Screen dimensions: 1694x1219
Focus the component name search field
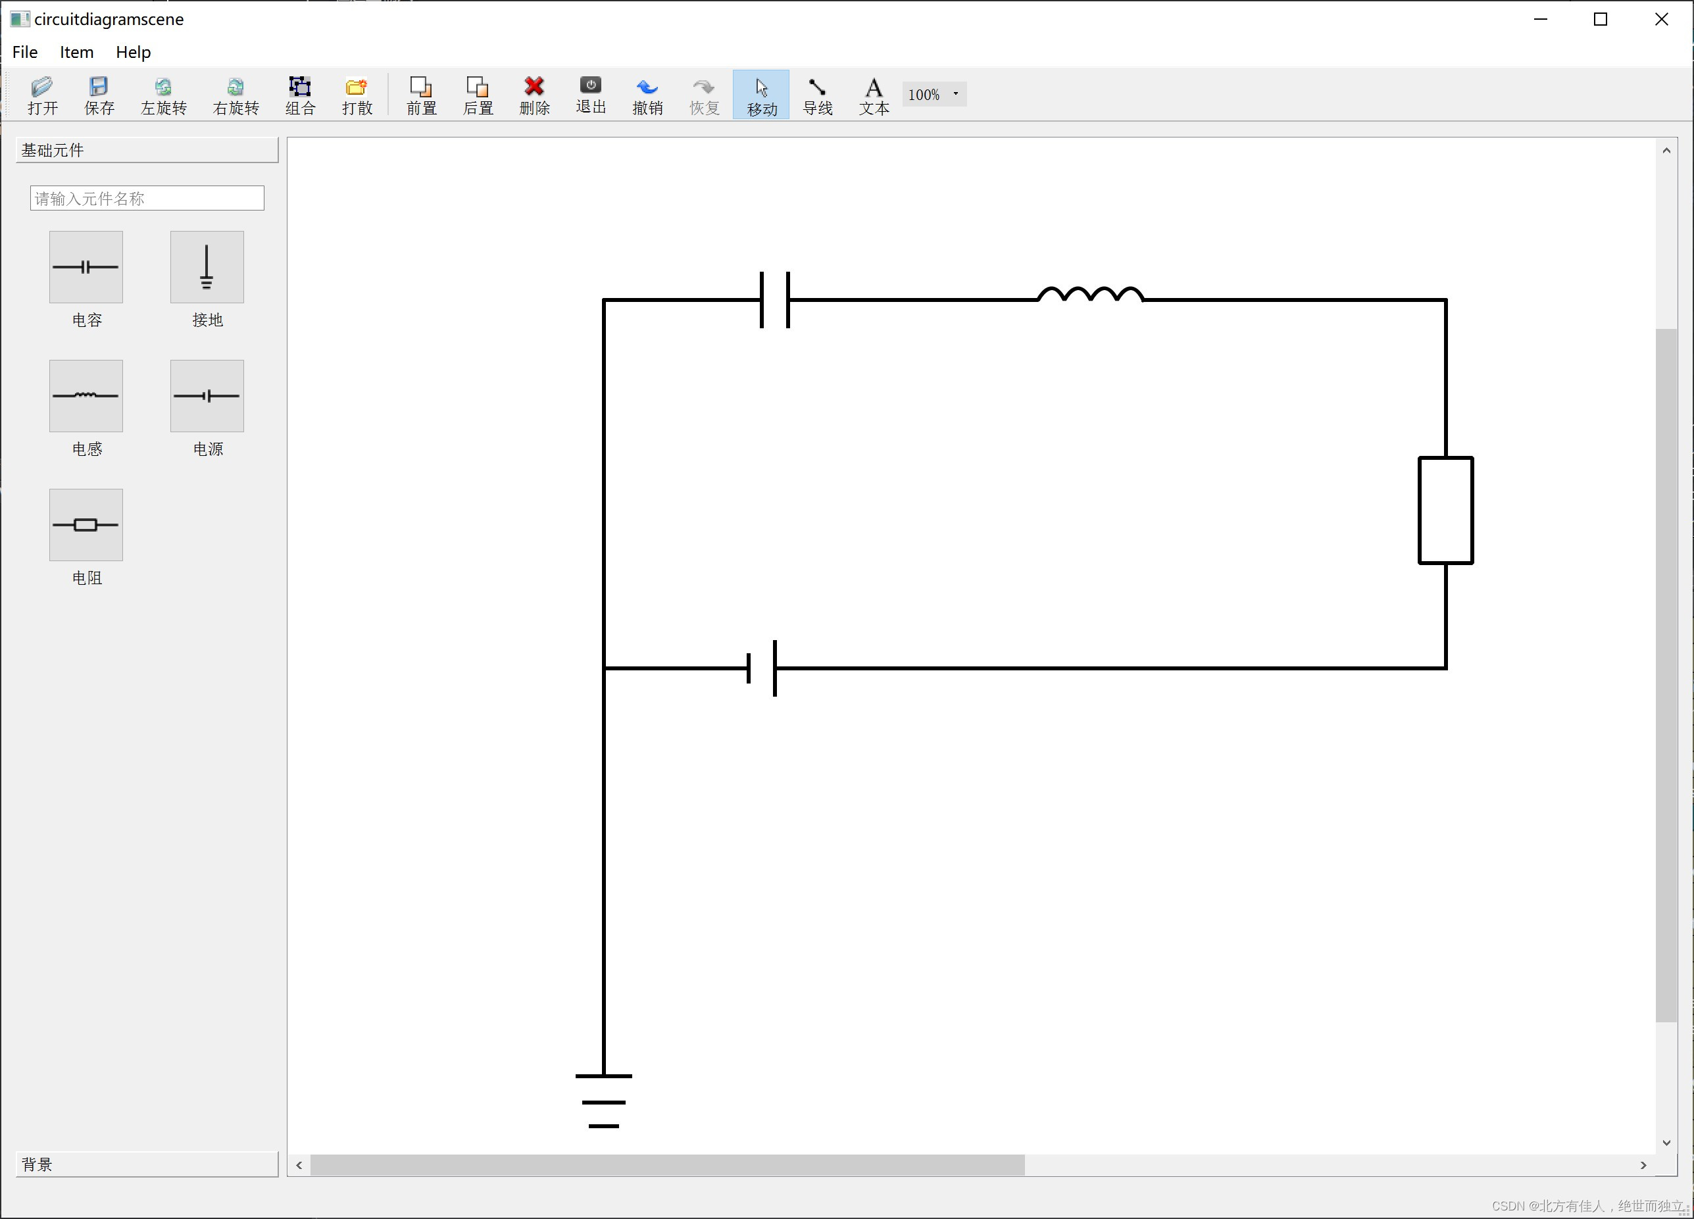(x=147, y=198)
